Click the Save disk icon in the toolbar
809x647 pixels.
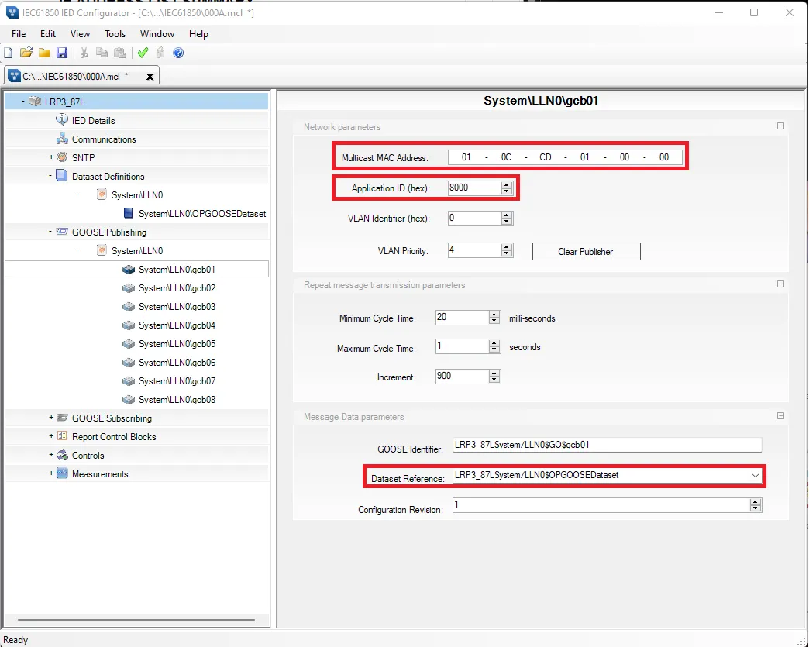click(62, 53)
